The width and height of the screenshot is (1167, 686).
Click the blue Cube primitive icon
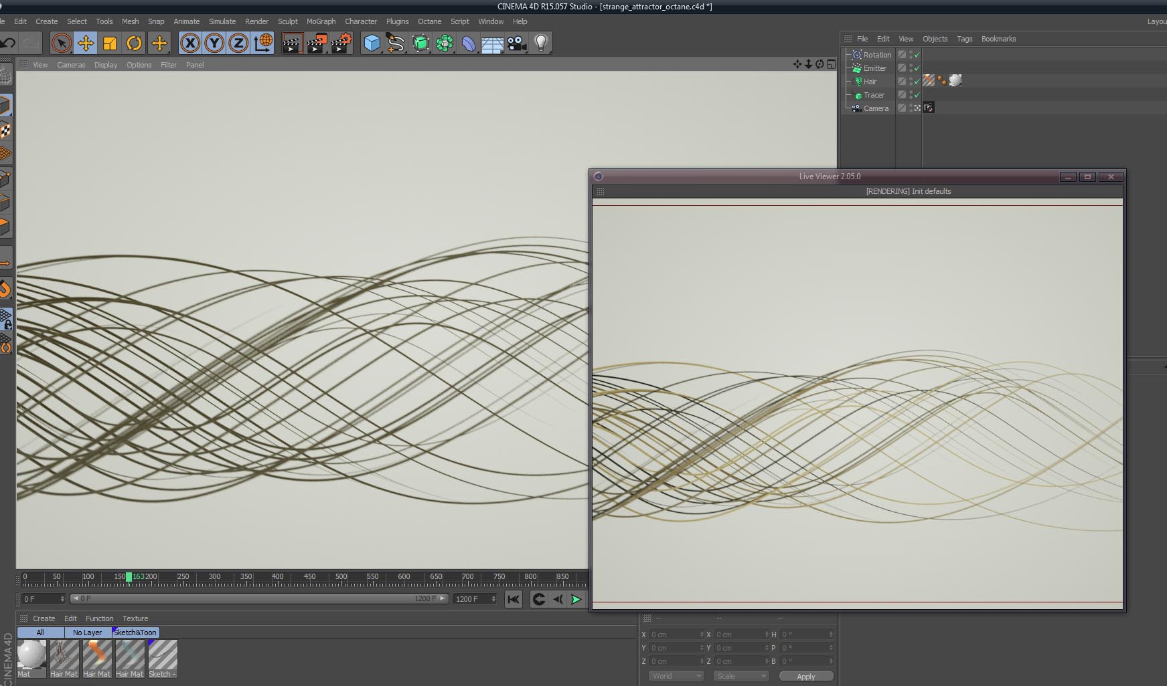point(372,43)
